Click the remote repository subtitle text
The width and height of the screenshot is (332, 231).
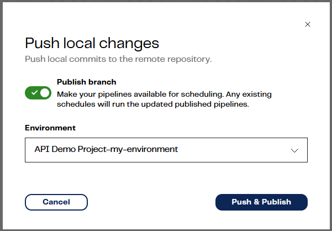tap(118, 59)
